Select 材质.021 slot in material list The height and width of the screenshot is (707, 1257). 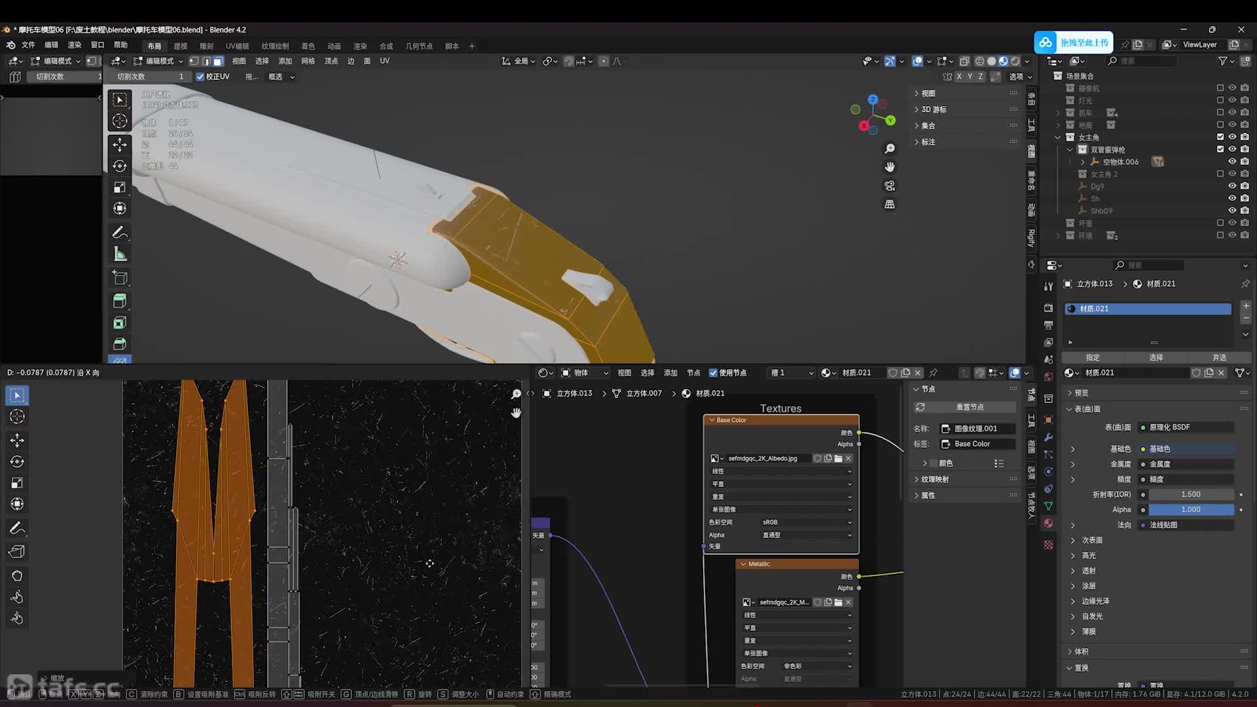1147,308
